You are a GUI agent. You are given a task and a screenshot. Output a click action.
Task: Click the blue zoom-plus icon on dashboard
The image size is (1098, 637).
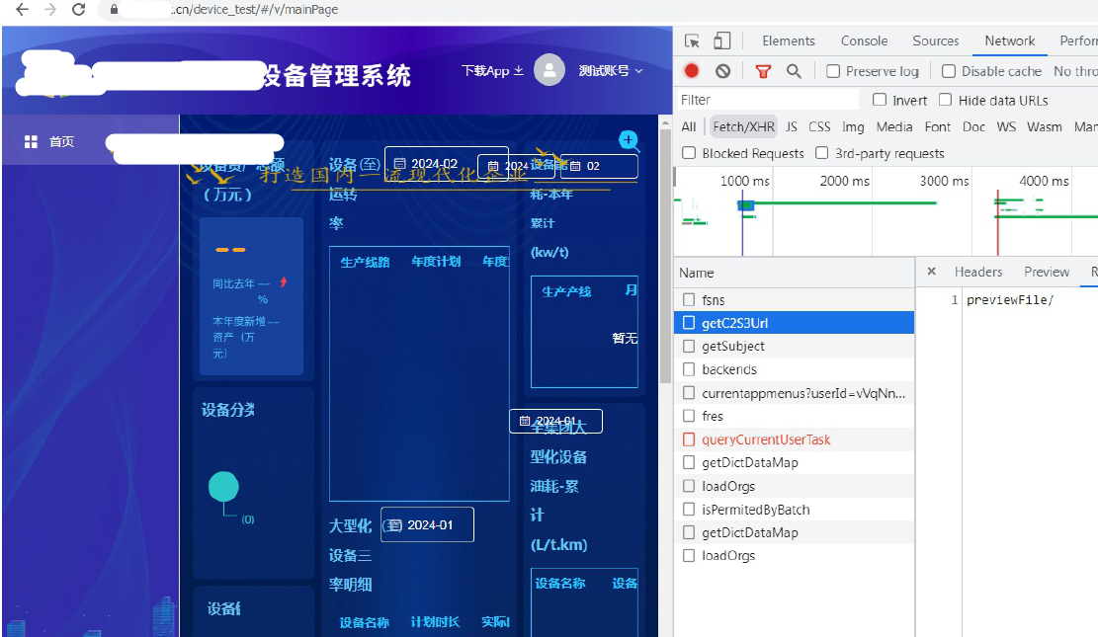[628, 140]
